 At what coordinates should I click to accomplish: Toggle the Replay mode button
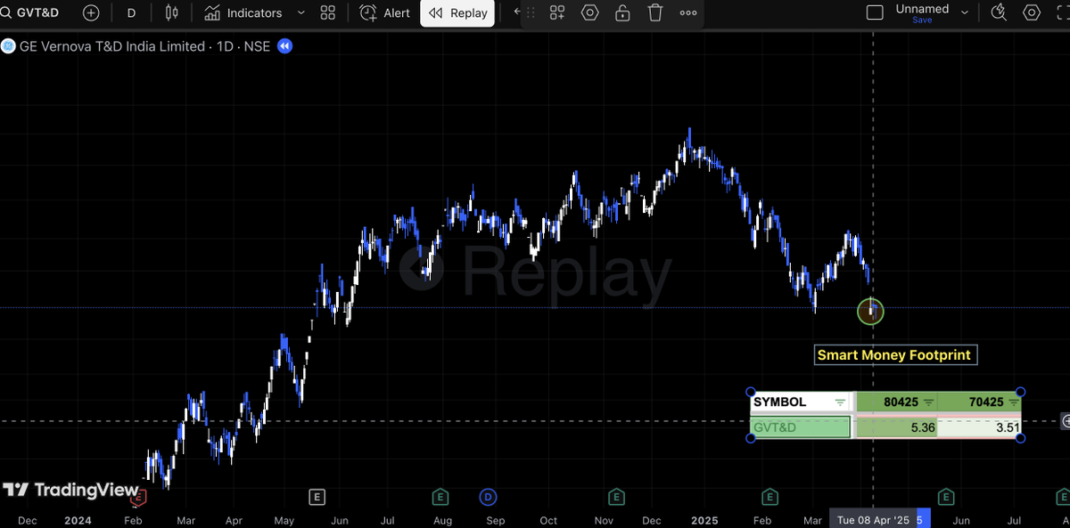coord(457,12)
